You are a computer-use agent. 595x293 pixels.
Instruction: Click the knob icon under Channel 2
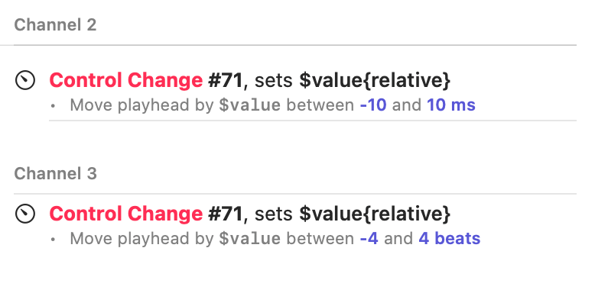25,80
